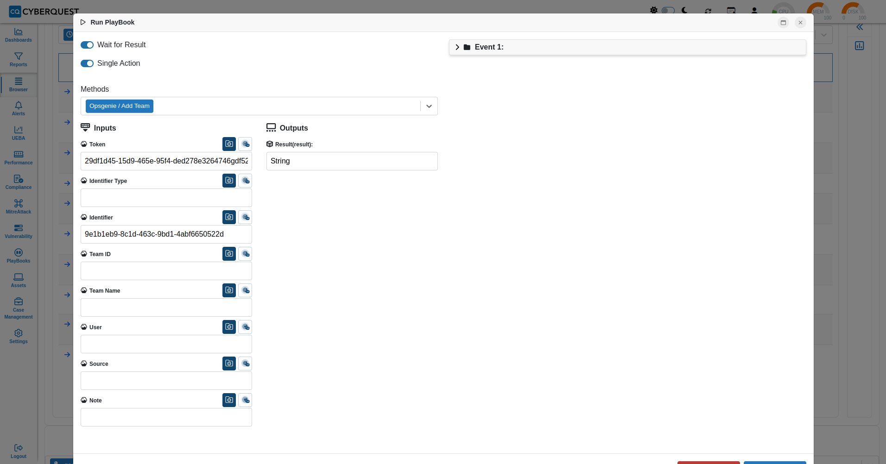Open the Methods dropdown arrow
This screenshot has width=886, height=464.
429,106
